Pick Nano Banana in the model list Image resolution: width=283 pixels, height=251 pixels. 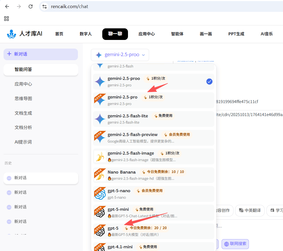[122, 172]
